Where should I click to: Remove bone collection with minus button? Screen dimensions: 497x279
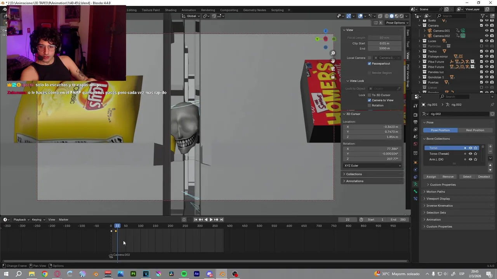pos(490,152)
